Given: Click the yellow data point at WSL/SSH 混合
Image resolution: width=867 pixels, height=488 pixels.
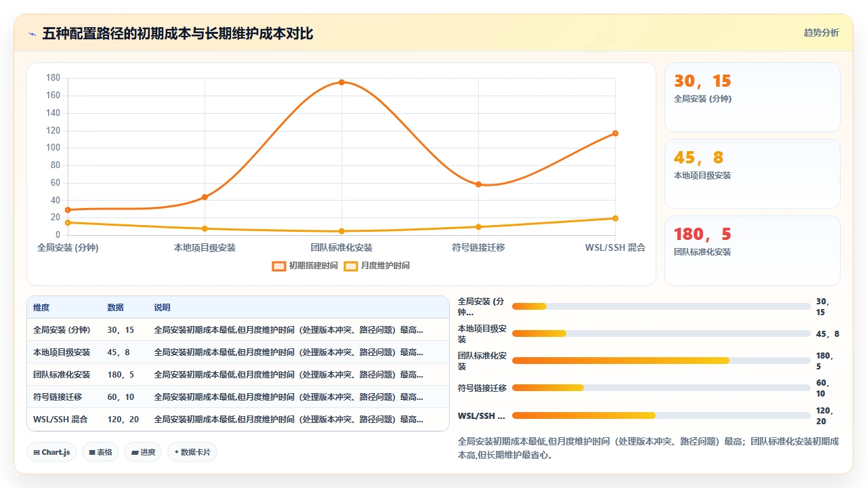Looking at the screenshot, I should 615,218.
